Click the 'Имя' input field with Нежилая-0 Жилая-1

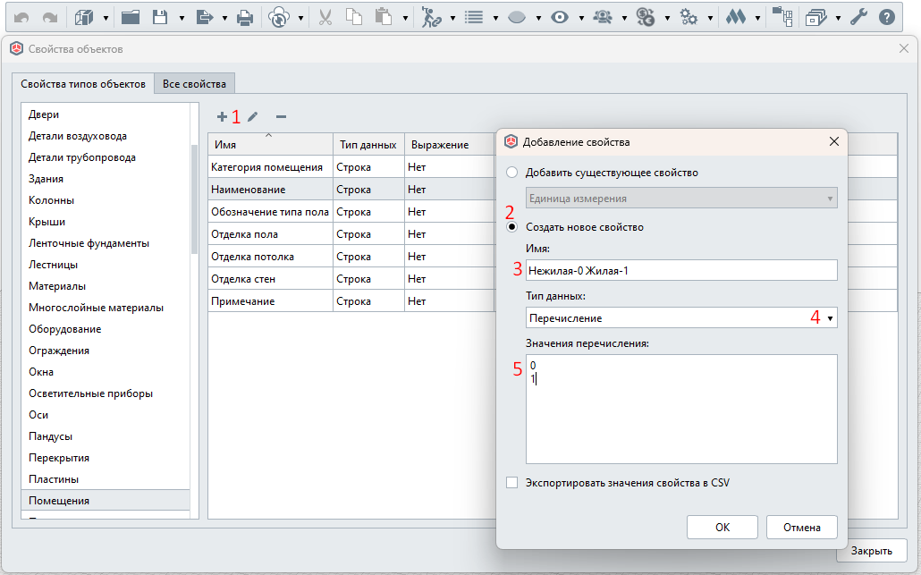coord(681,270)
